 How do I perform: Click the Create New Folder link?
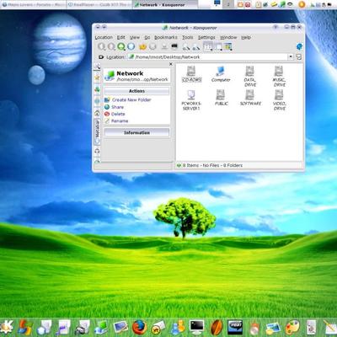131,99
